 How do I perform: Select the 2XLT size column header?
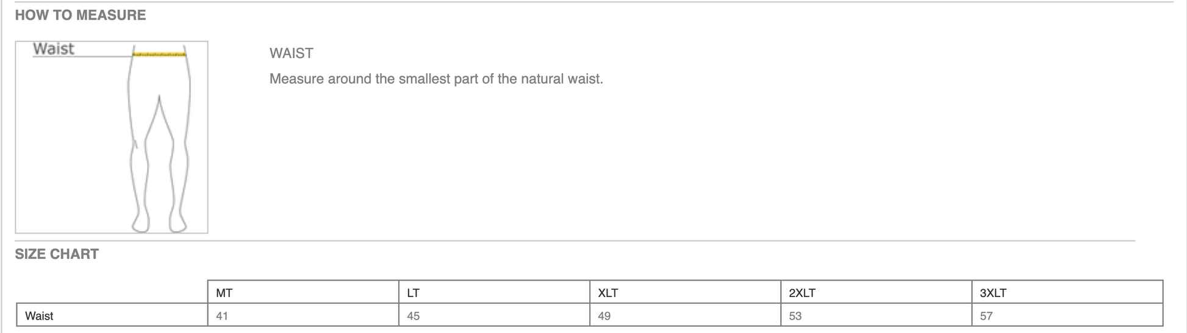tap(801, 293)
